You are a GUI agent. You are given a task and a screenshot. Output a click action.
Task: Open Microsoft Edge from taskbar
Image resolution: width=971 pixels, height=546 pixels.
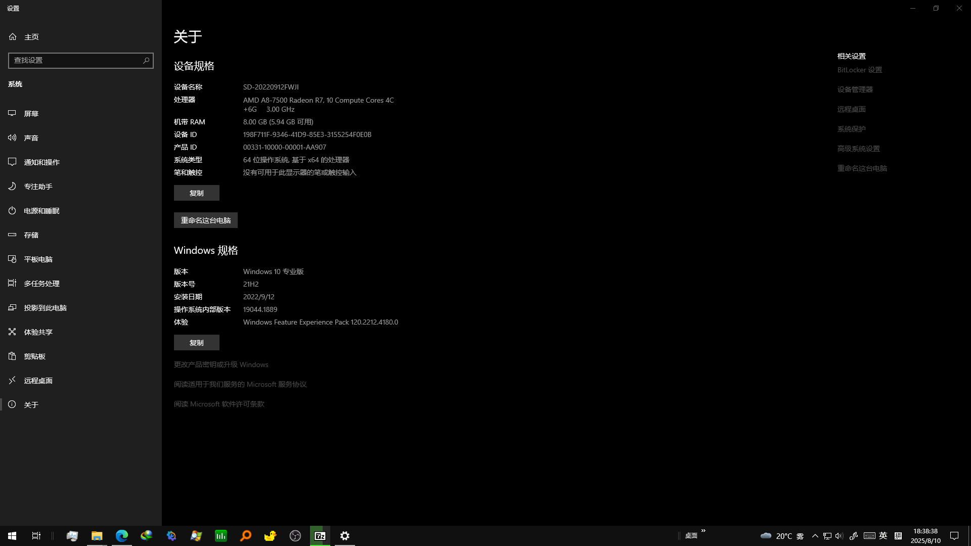pyautogui.click(x=122, y=536)
